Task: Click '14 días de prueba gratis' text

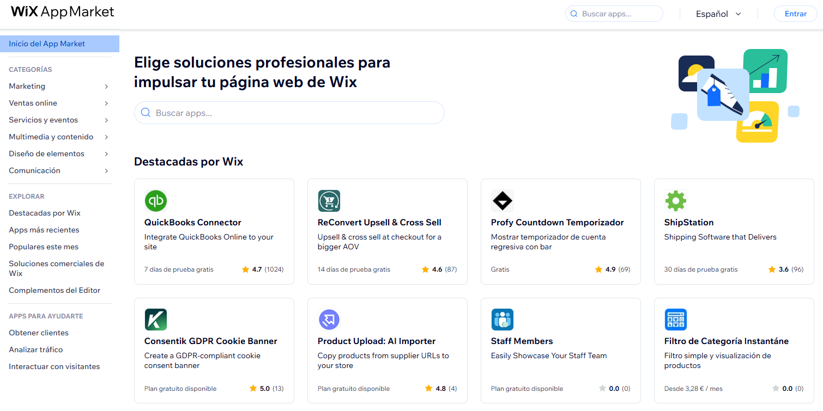Action: click(x=354, y=269)
